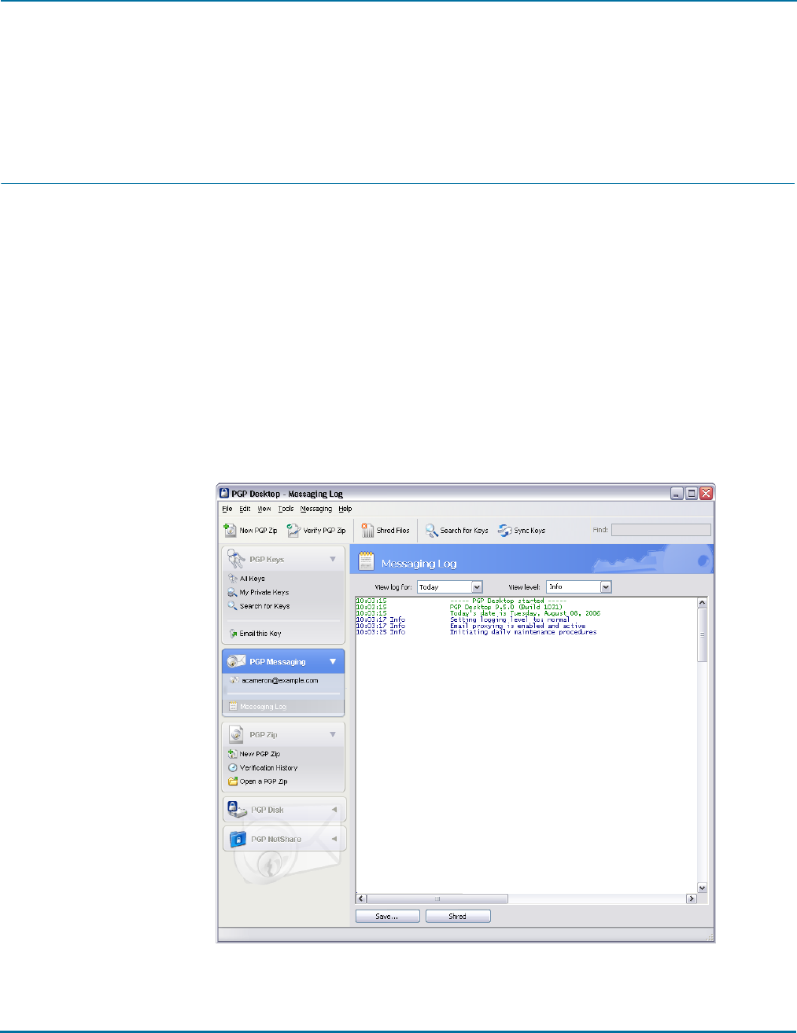Open the Tools menu
This screenshot has width=797, height=1033.
point(286,509)
